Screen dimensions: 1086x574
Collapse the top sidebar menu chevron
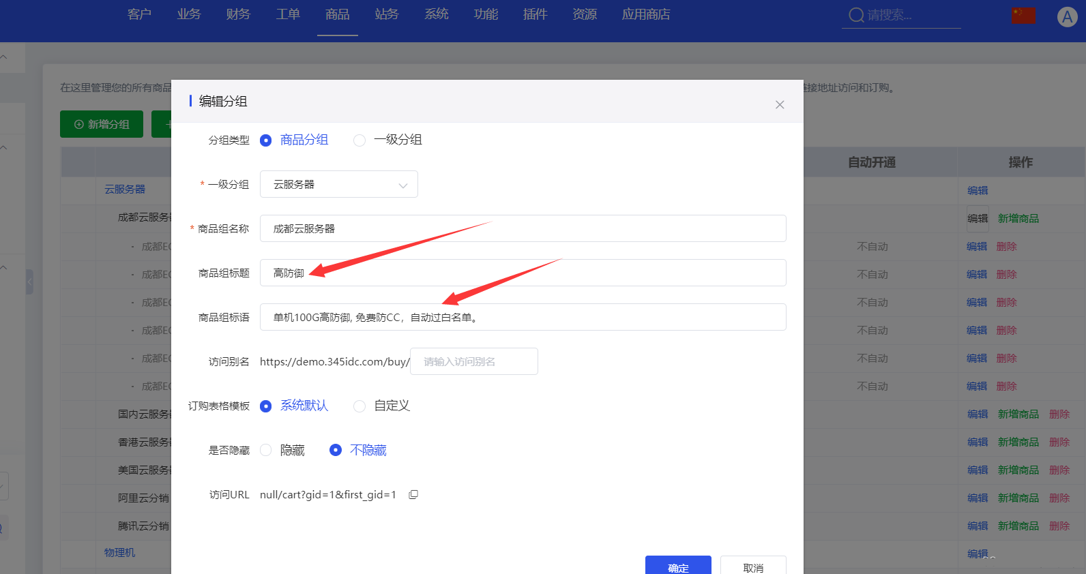4,57
